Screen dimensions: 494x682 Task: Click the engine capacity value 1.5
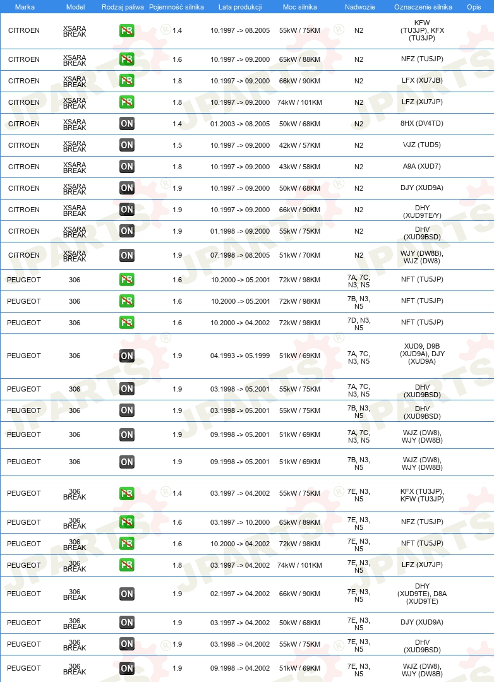[x=177, y=145]
